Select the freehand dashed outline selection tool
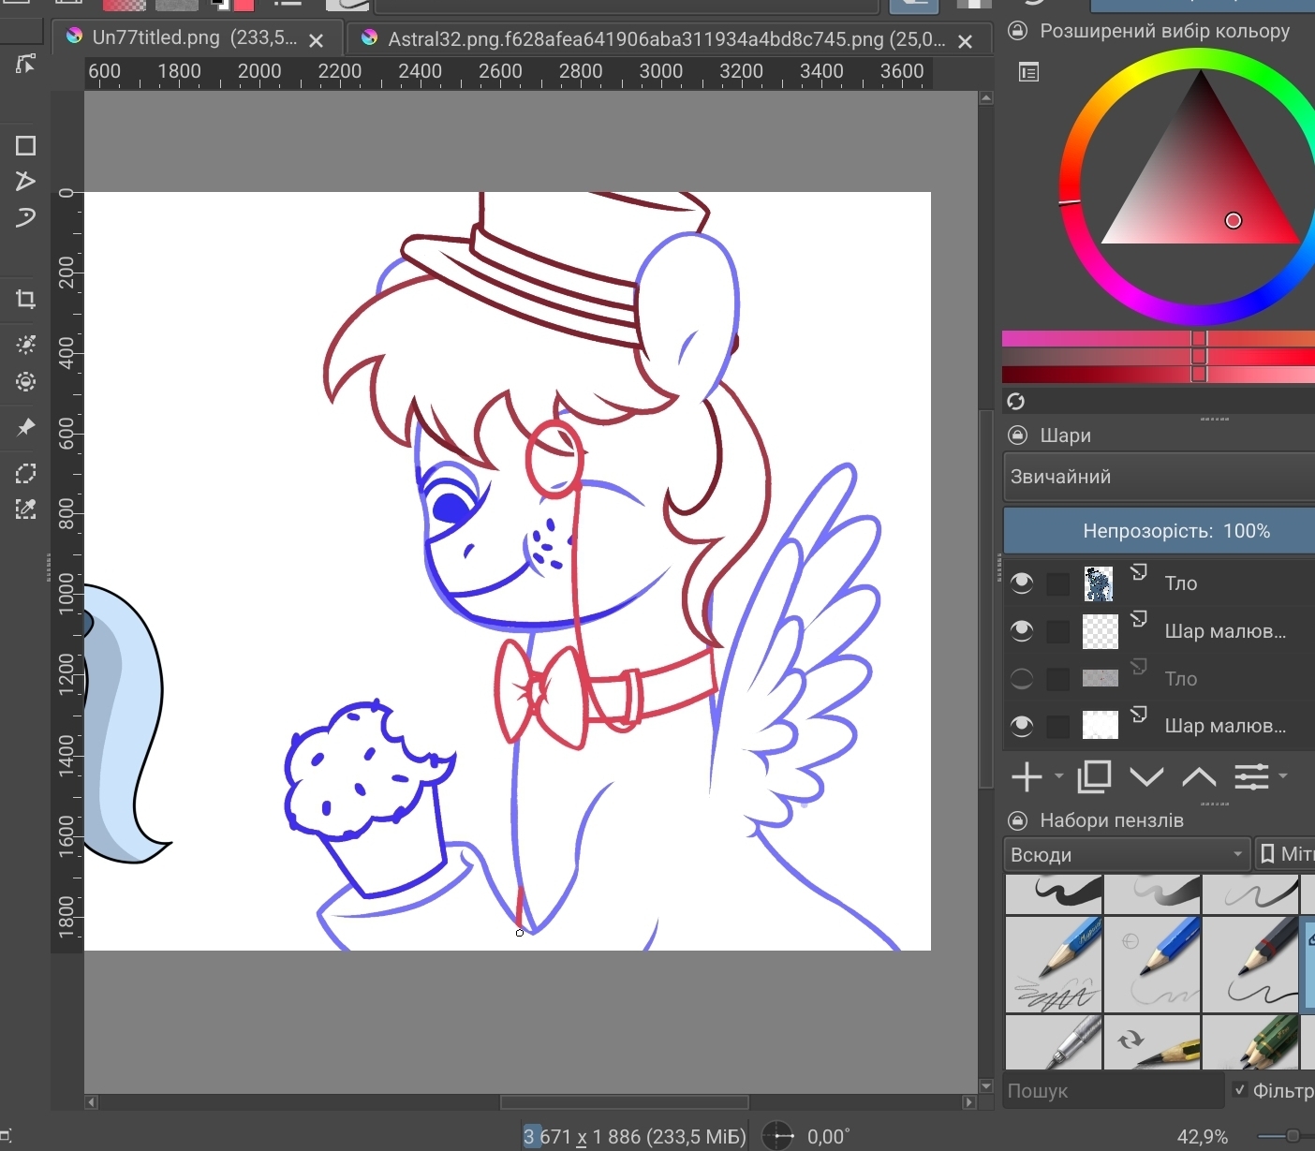This screenshot has width=1315, height=1151. (25, 473)
